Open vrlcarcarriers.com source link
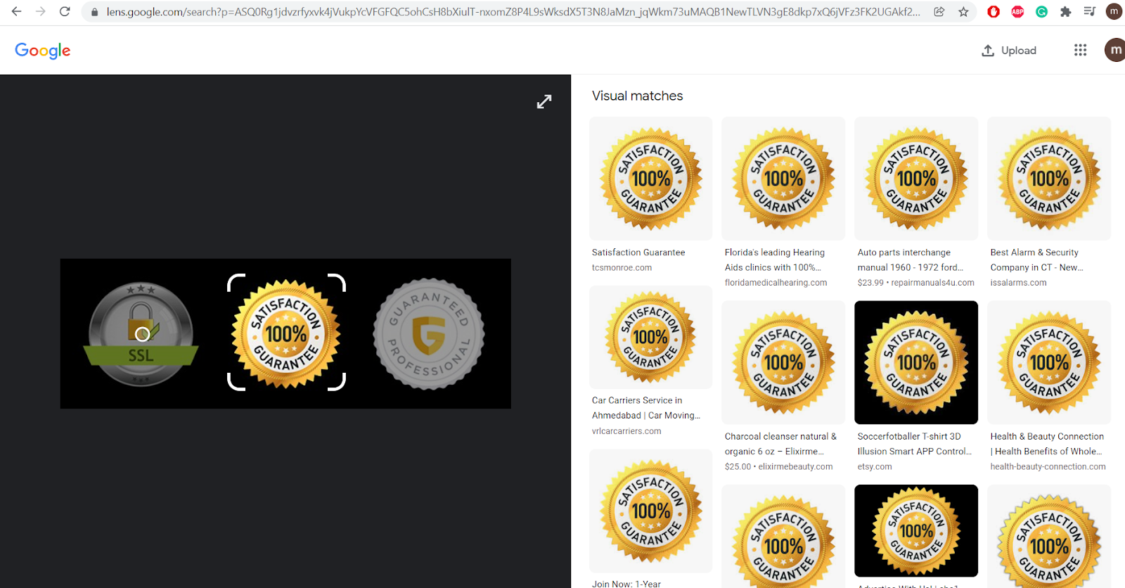1125x588 pixels. tap(626, 431)
